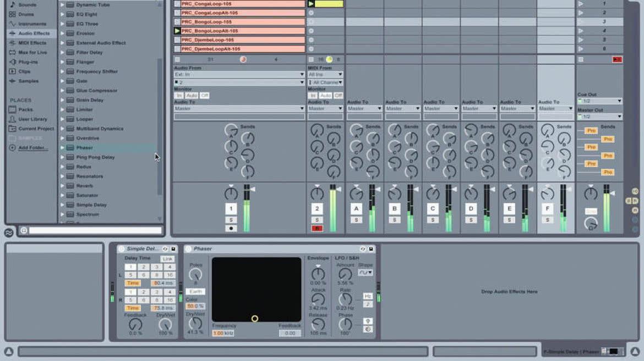
Task: Save the Phaser preset with its disk icon
Action: (371, 249)
